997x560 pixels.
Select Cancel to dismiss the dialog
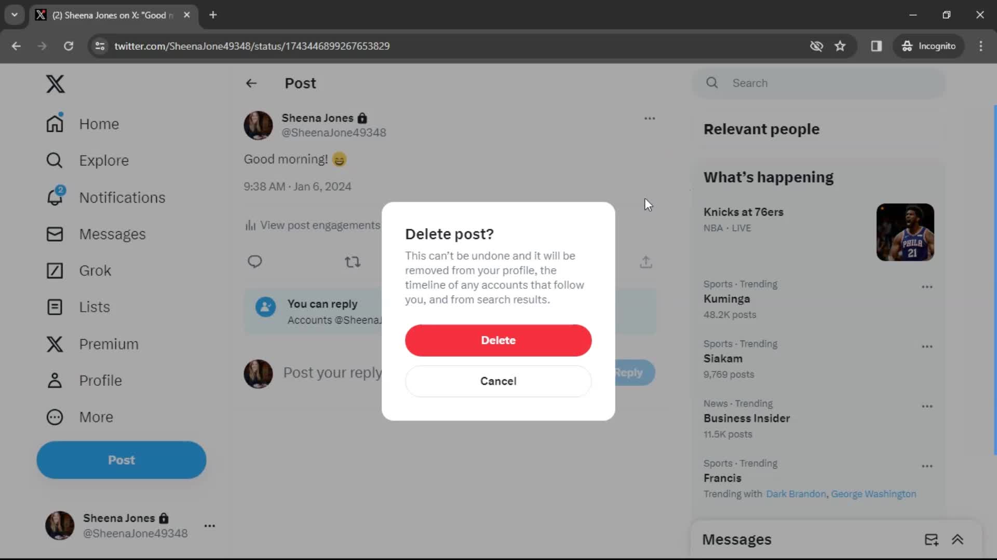coord(498,381)
